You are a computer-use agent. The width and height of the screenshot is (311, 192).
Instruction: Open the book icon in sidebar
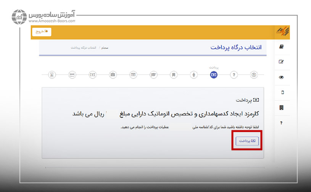(282, 47)
